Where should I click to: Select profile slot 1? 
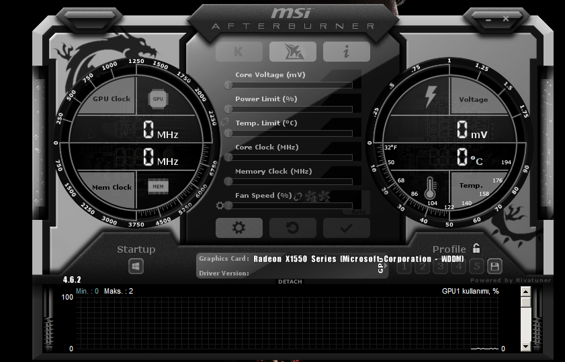(x=404, y=266)
